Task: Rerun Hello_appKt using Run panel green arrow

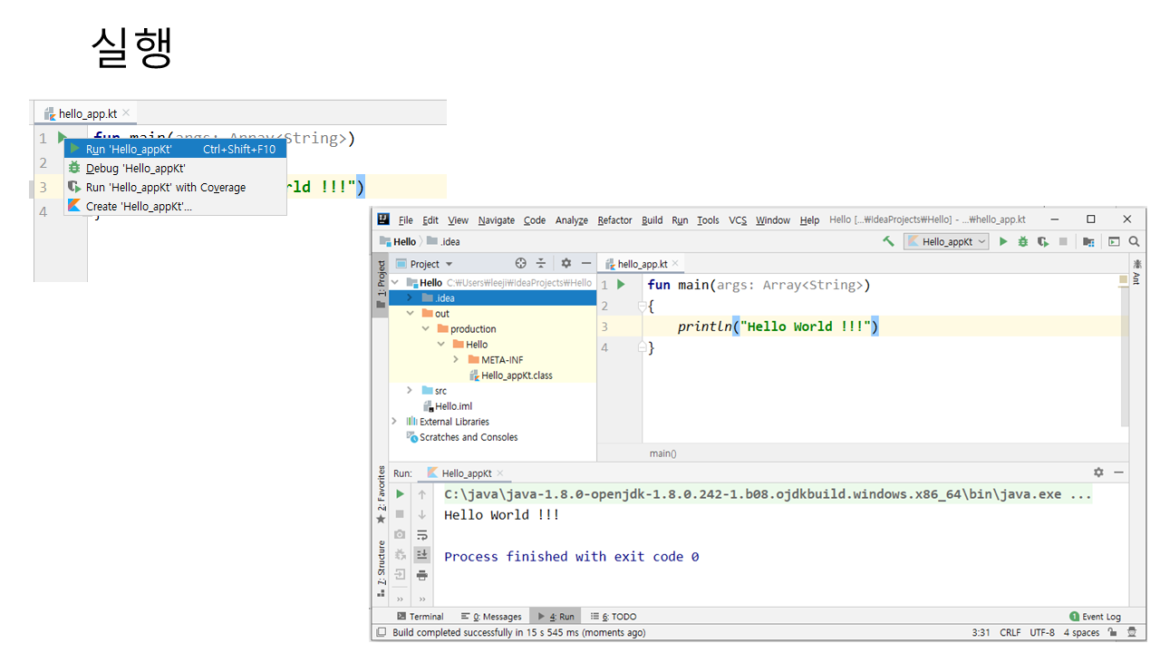Action: pos(400,494)
